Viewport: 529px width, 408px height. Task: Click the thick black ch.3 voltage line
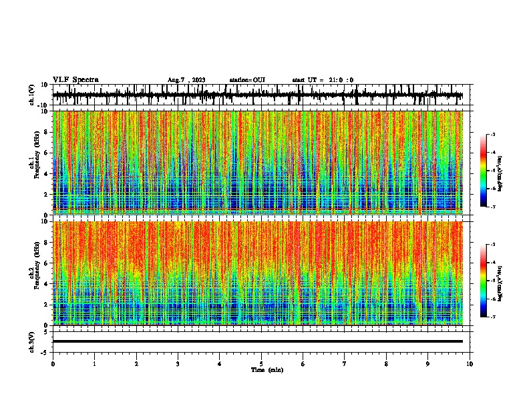pos(257,341)
